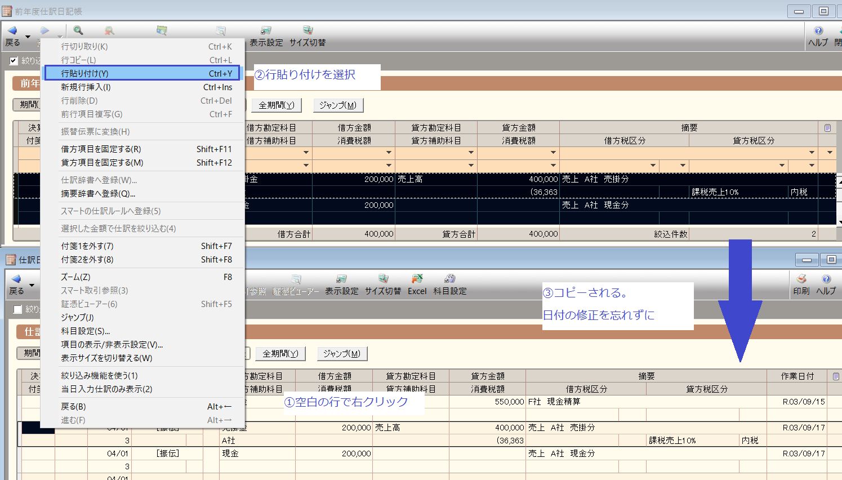
Task: Open the 貸方金額 filter dropdown
Action: click(x=553, y=153)
